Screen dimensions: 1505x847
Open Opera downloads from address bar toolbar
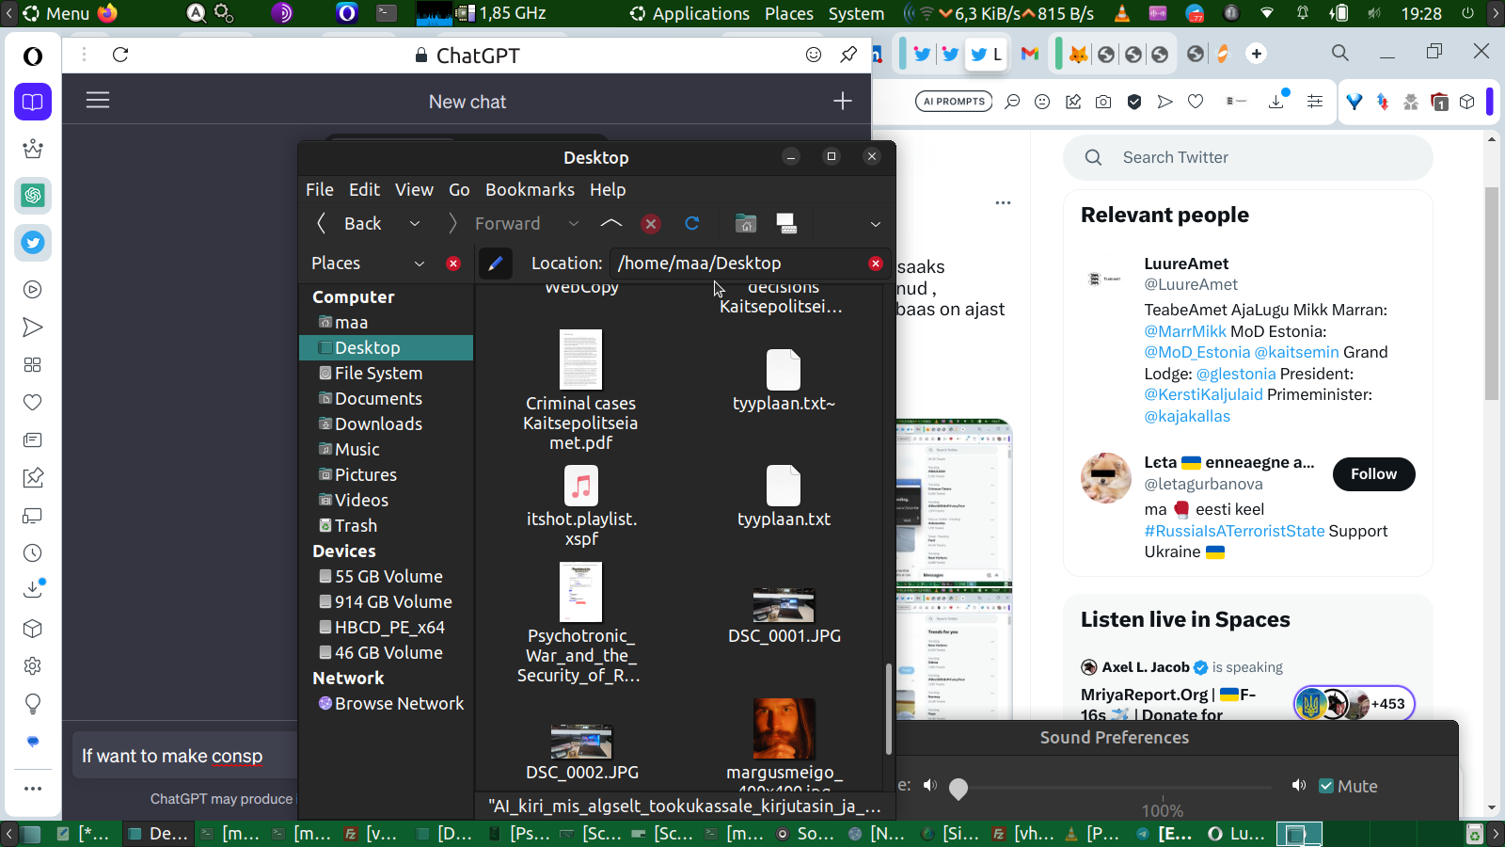(x=1277, y=101)
